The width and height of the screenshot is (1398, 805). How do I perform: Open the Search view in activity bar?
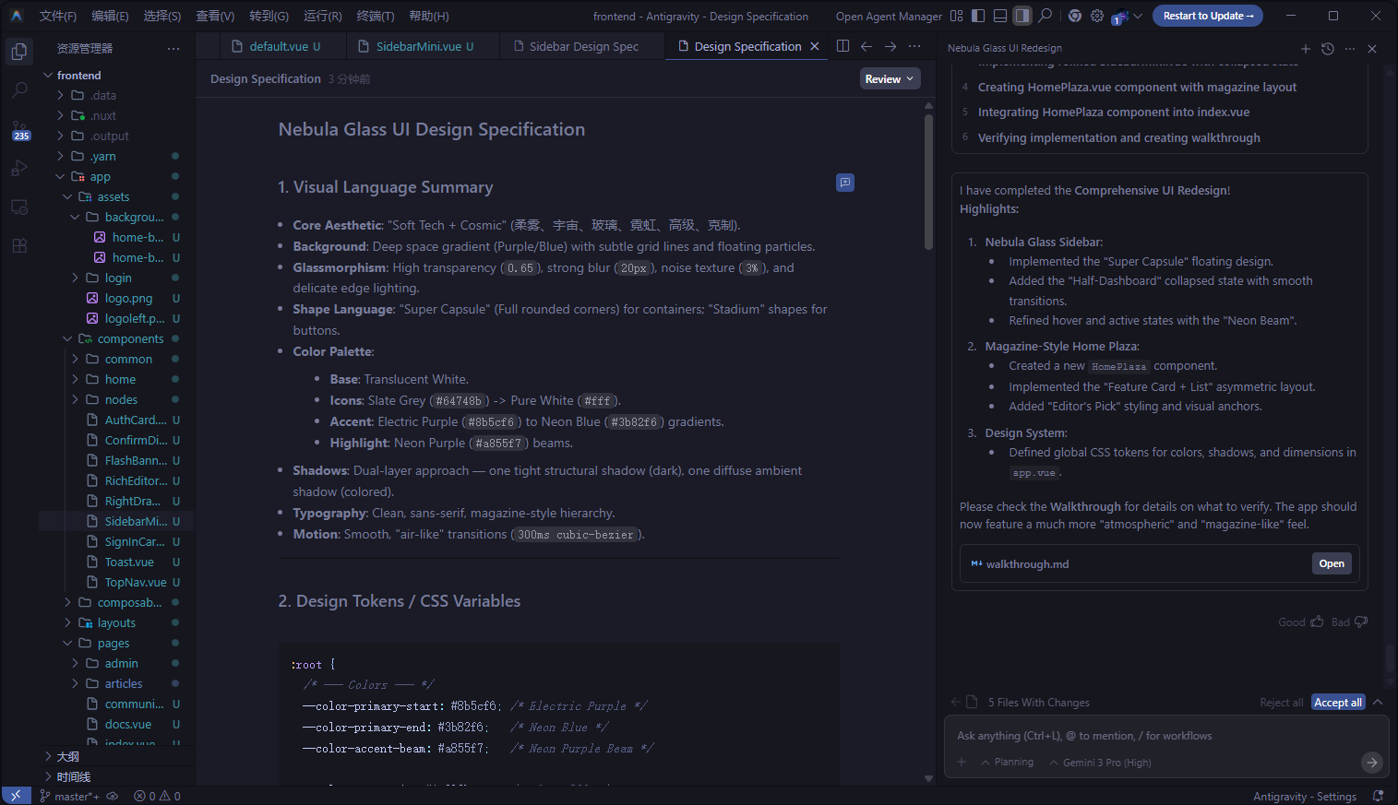[19, 90]
